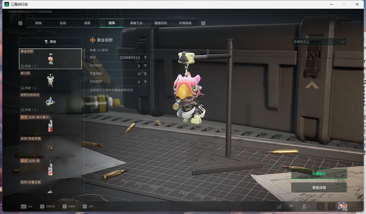Click the help icon beside 编号 serial number
Image resolution: width=366 pixels, height=214 pixels.
pos(145,58)
